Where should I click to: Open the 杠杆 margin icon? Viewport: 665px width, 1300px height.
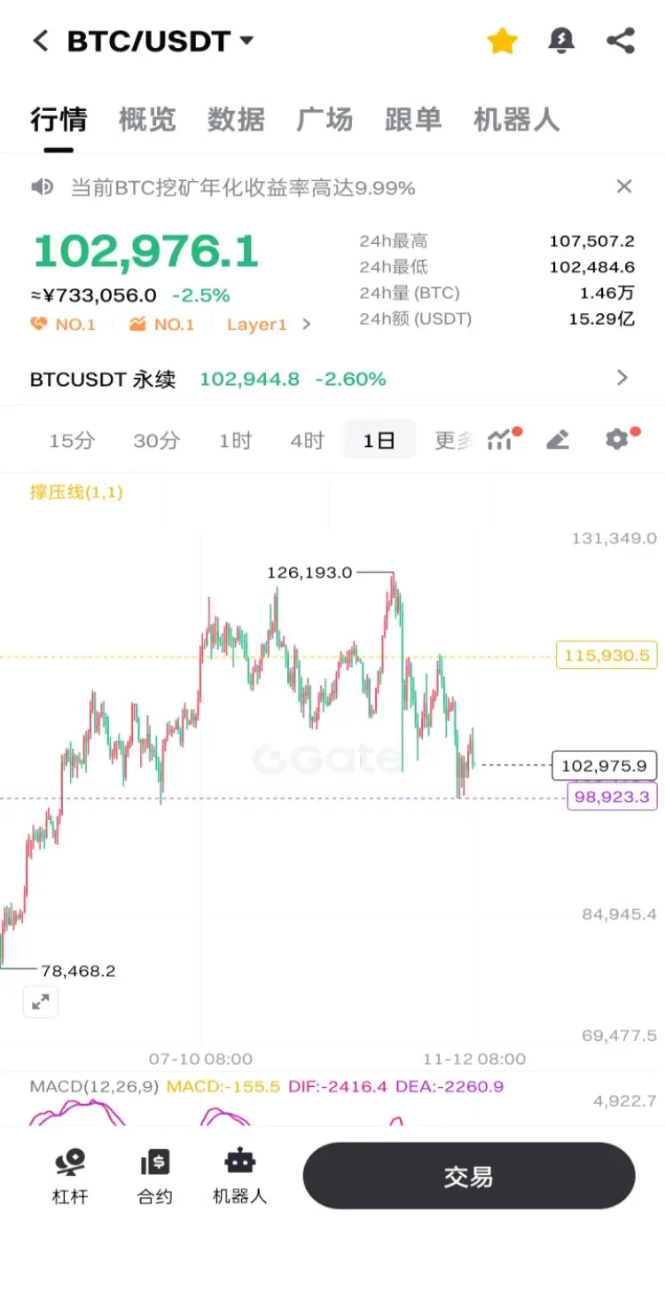(70, 1177)
